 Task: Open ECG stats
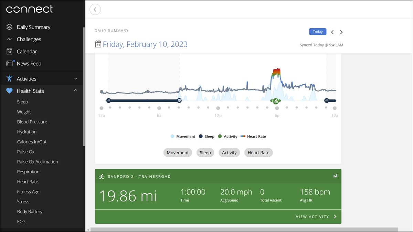[21, 221]
